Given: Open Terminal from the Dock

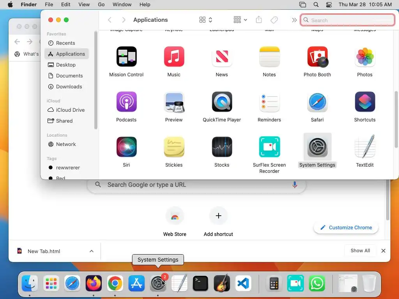Looking at the screenshot, I should pyautogui.click(x=201, y=283).
